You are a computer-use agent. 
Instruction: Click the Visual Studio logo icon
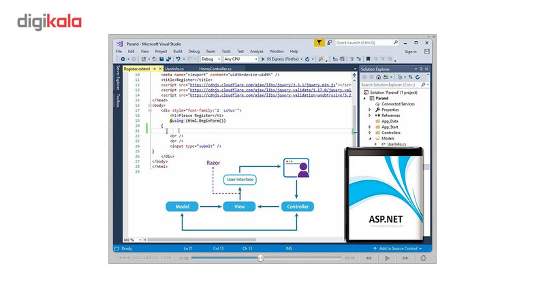120,44
